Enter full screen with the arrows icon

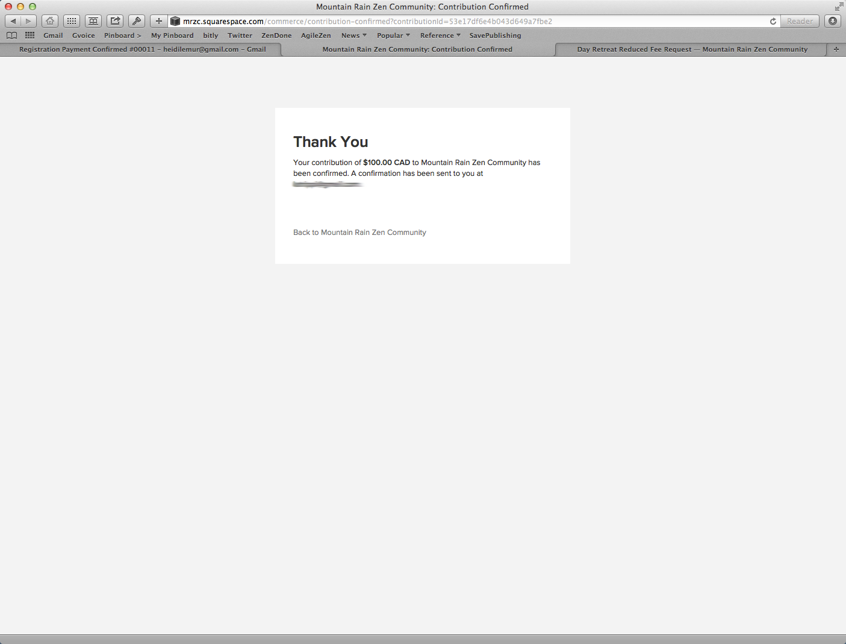point(839,7)
